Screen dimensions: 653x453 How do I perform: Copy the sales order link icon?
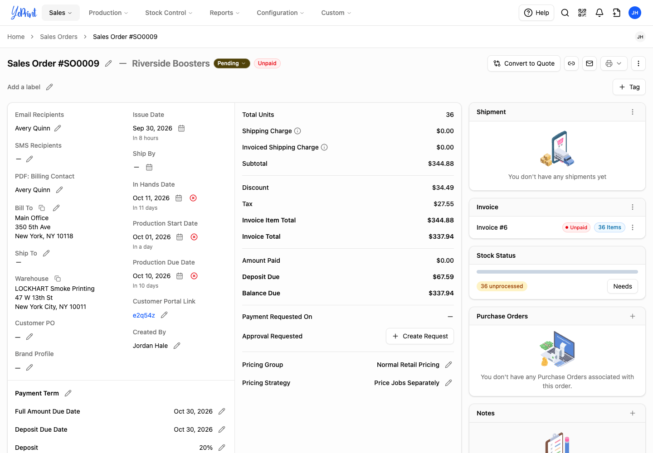[x=571, y=63]
